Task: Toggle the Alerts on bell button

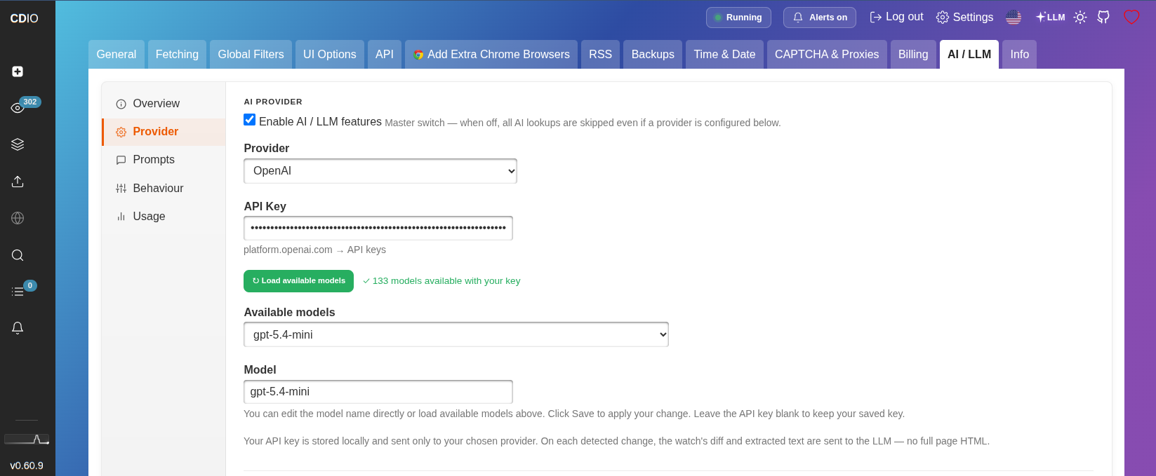Action: [x=819, y=18]
